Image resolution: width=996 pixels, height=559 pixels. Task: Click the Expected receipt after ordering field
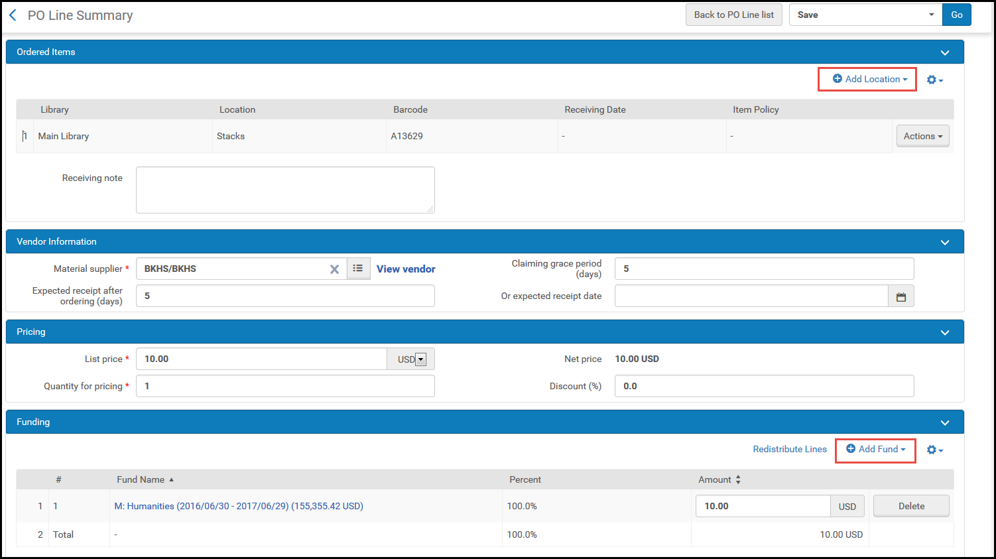pyautogui.click(x=285, y=296)
